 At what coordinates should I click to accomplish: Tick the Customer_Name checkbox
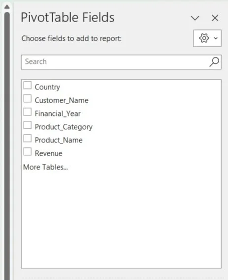click(x=28, y=99)
